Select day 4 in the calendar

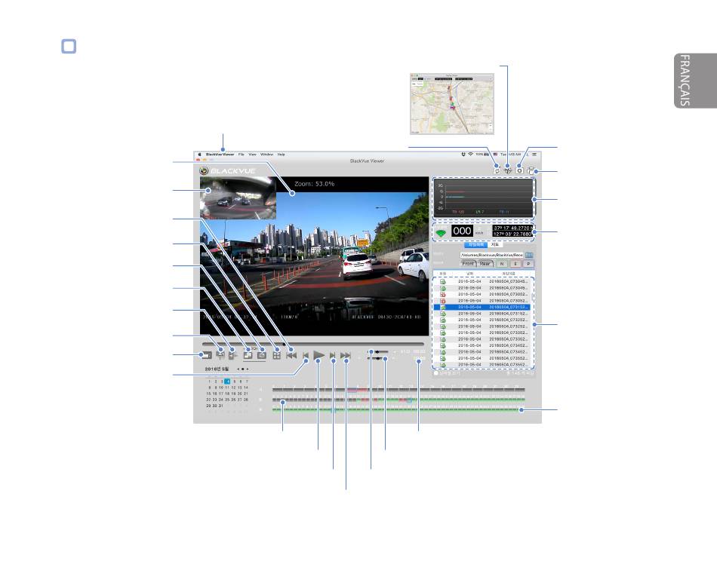click(226, 381)
